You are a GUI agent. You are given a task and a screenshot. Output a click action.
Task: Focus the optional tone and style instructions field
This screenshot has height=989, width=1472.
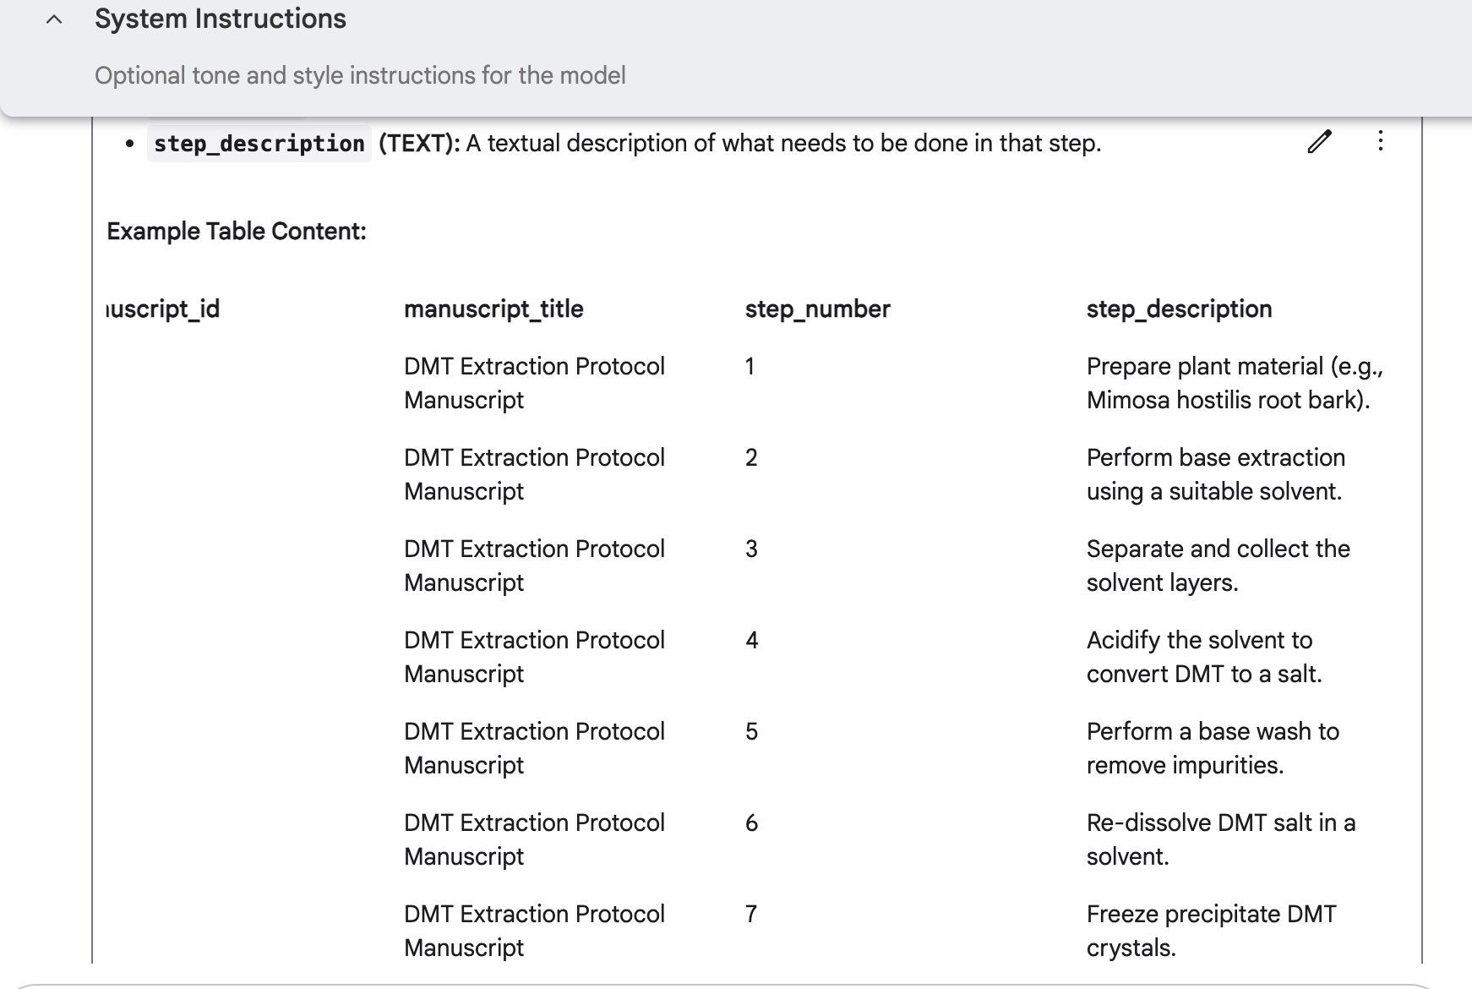(x=360, y=75)
